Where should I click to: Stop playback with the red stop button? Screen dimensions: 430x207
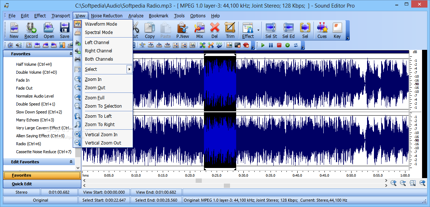tap(279, 45)
